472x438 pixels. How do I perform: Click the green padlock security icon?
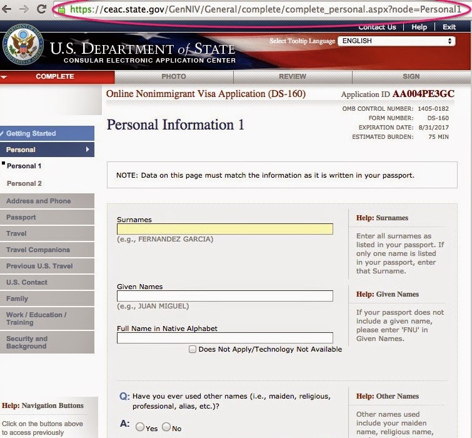(61, 9)
